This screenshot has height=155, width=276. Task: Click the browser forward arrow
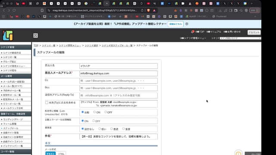[9, 10]
